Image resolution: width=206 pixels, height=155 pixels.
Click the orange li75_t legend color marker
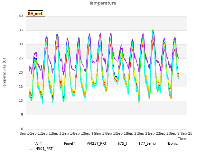[114, 144]
